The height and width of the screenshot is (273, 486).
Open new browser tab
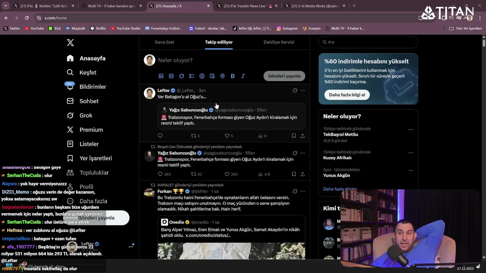tap(354, 6)
